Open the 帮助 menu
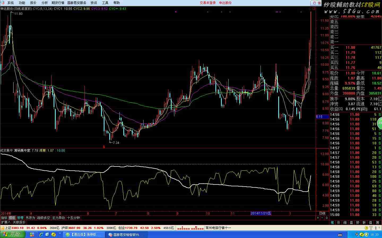The image size is (382, 238). [x=116, y=3]
